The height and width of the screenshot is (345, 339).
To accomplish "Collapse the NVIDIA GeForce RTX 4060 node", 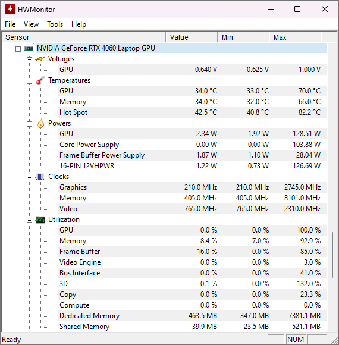I will coord(18,49).
